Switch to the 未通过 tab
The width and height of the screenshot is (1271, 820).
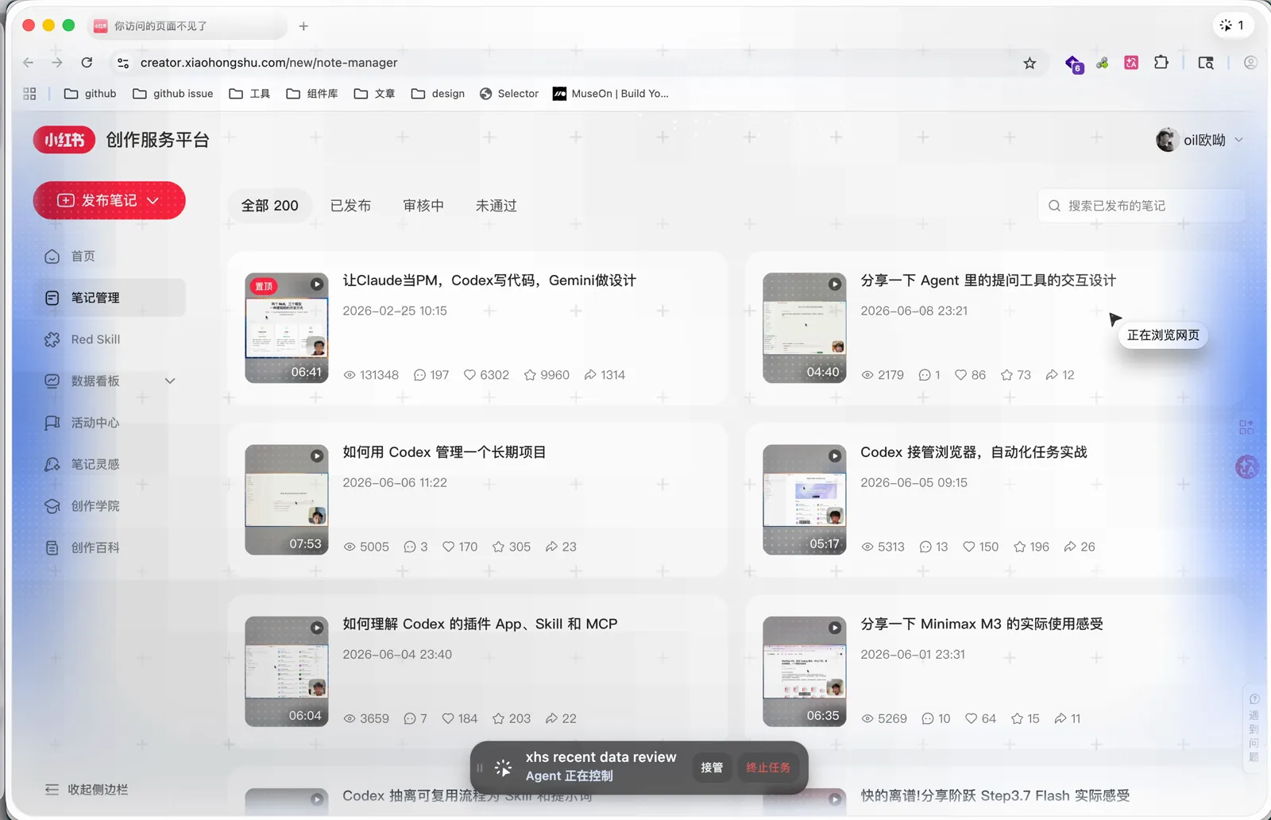(x=496, y=206)
